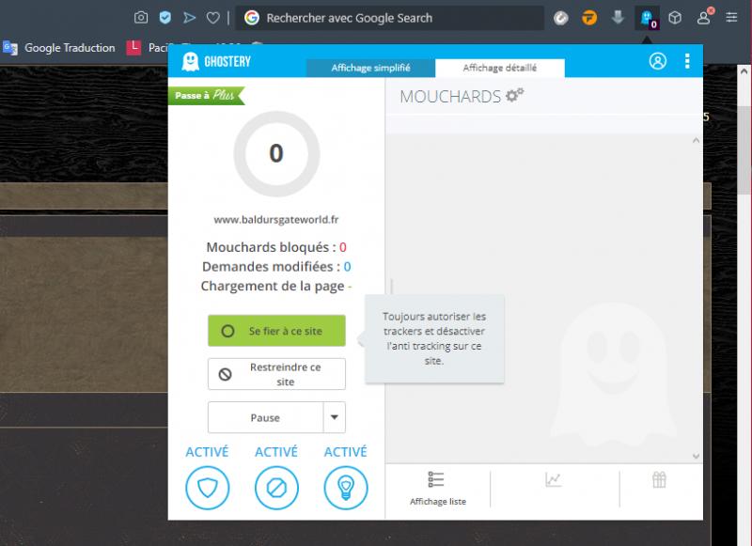Open the Ghostery account profile icon

[x=657, y=61]
